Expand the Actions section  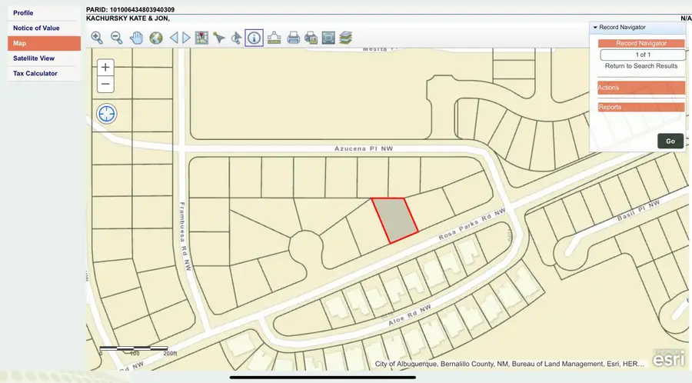coord(640,88)
